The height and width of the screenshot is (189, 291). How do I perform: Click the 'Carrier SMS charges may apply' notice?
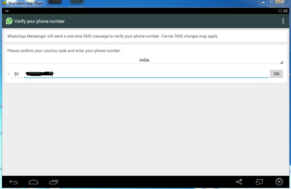[x=190, y=36]
